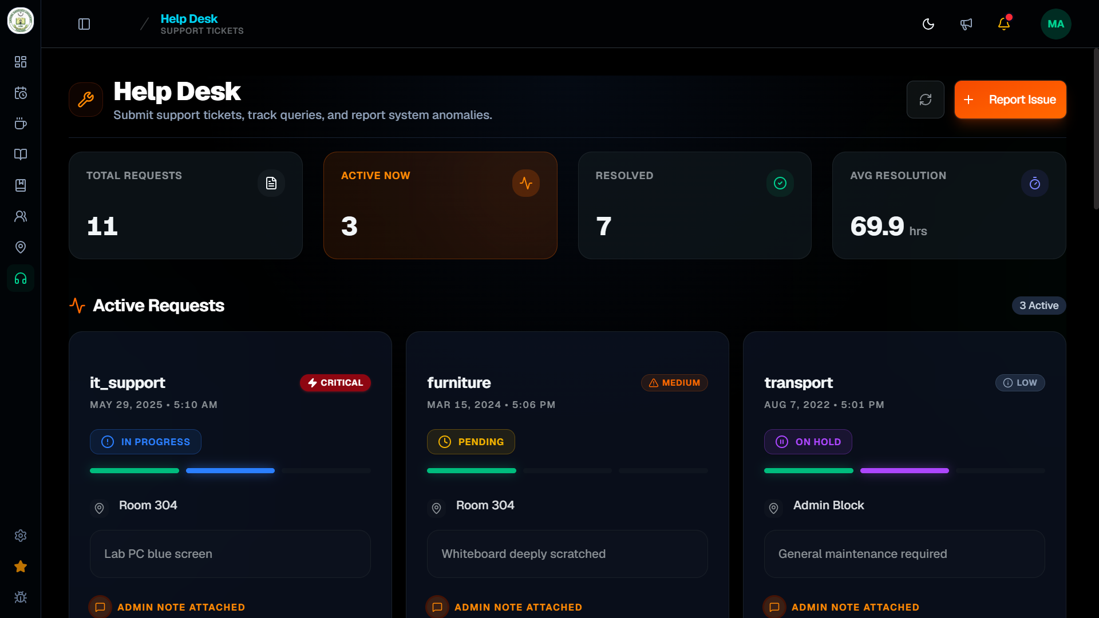Click the ON HOLD status badge
The width and height of the screenshot is (1099, 618).
[808, 442]
